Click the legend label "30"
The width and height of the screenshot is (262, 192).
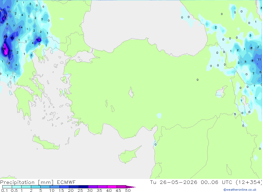(x=90, y=190)
